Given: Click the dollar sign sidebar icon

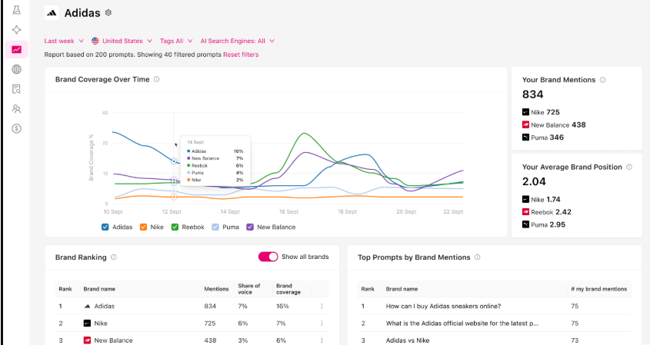Looking at the screenshot, I should (x=16, y=128).
